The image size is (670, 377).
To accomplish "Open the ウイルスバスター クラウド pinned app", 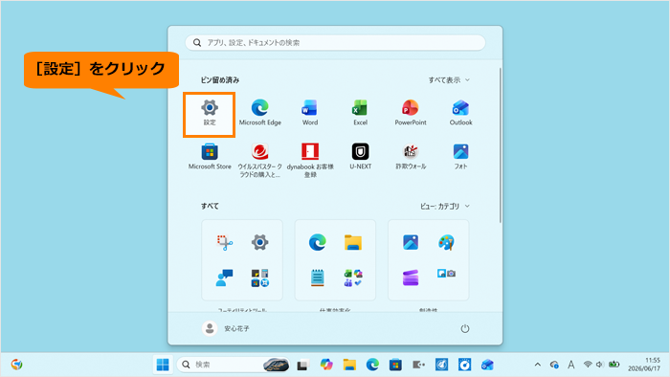I will pos(259,161).
